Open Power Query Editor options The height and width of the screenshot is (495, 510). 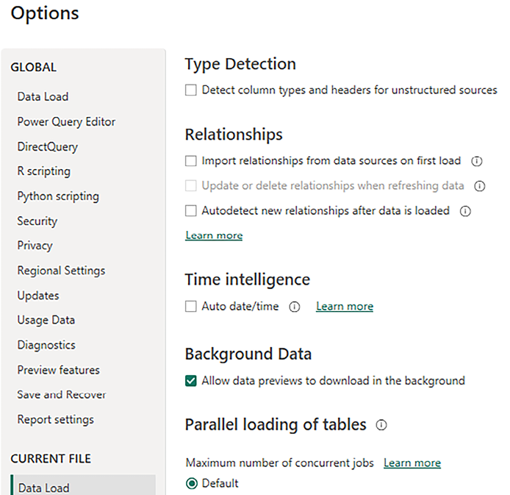(x=66, y=122)
